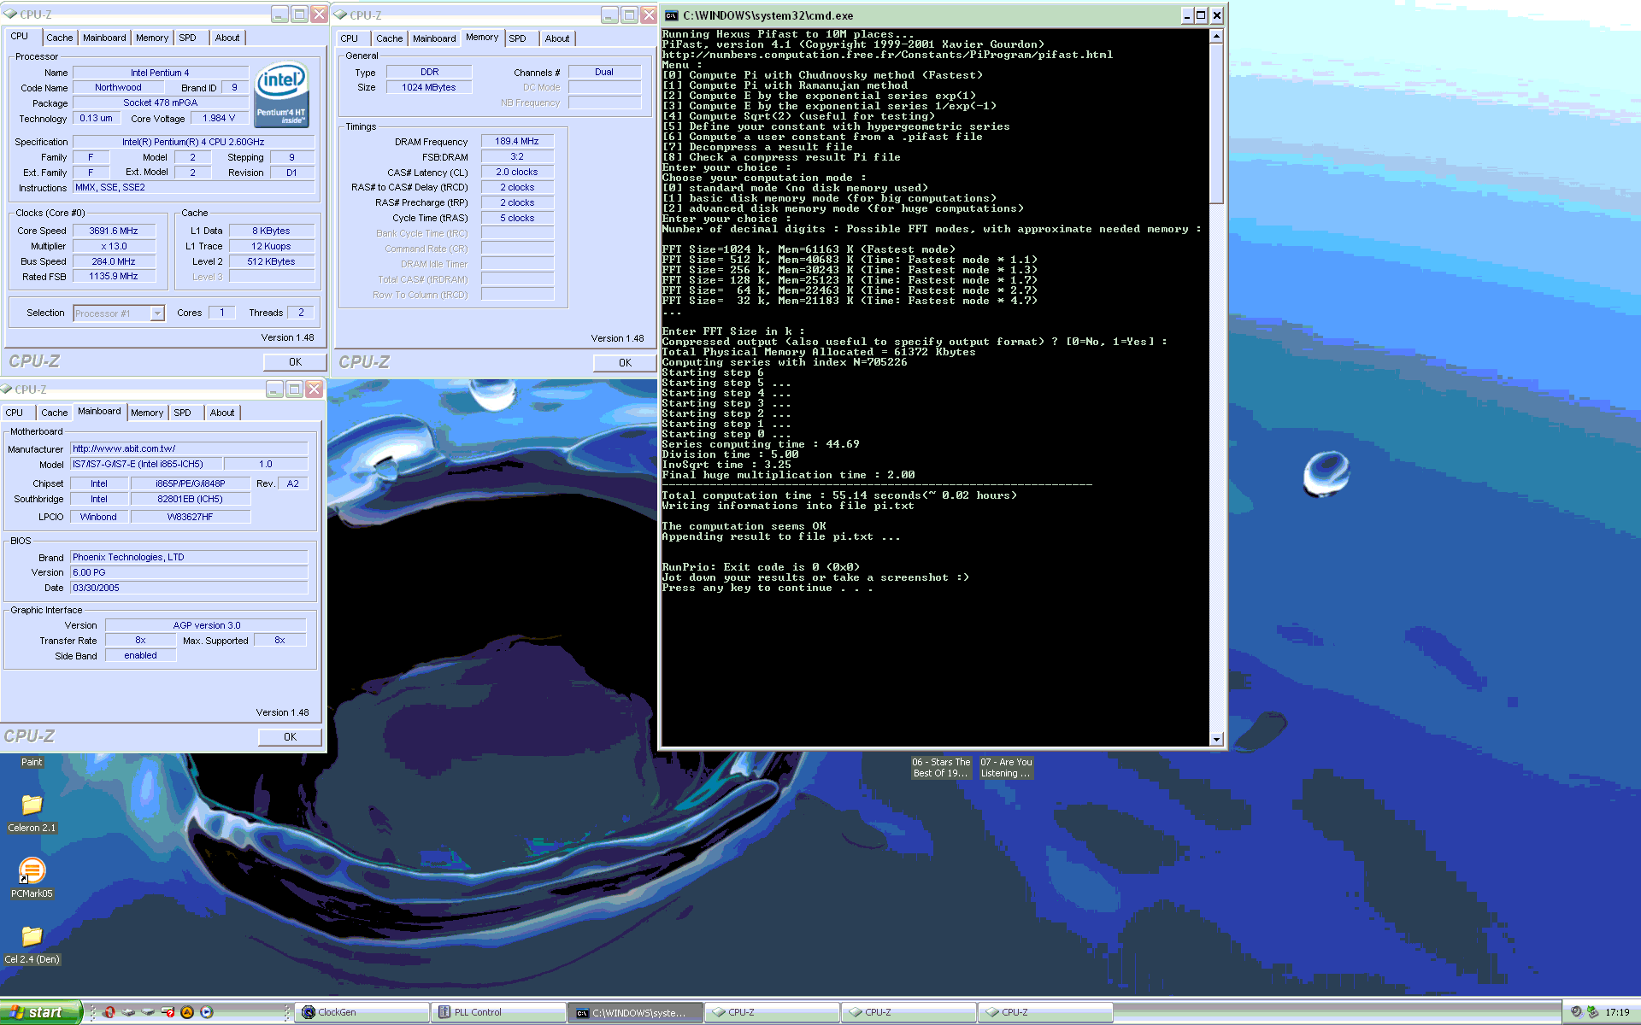The image size is (1641, 1025).
Task: Open SPD tab in top-left CPU-Z window
Action: [187, 38]
